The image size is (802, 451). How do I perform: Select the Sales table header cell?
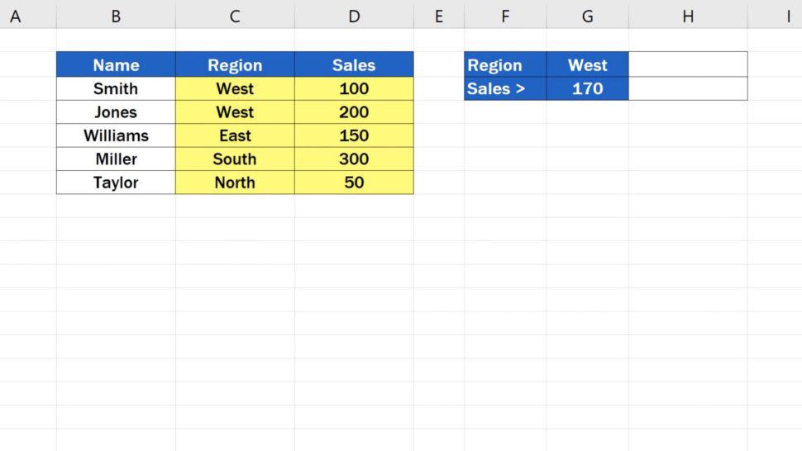pos(354,65)
